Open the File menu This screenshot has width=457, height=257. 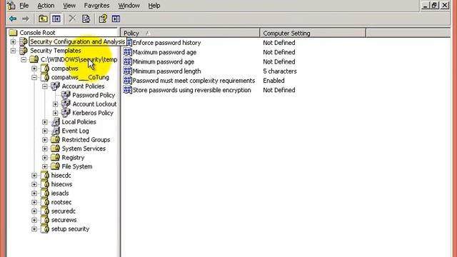point(24,6)
